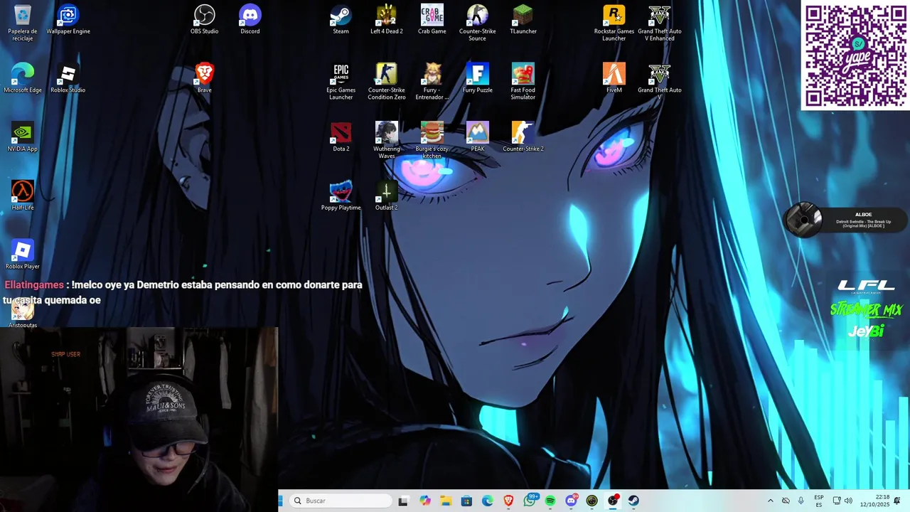Switch to Steam in the taskbar

coord(633,501)
